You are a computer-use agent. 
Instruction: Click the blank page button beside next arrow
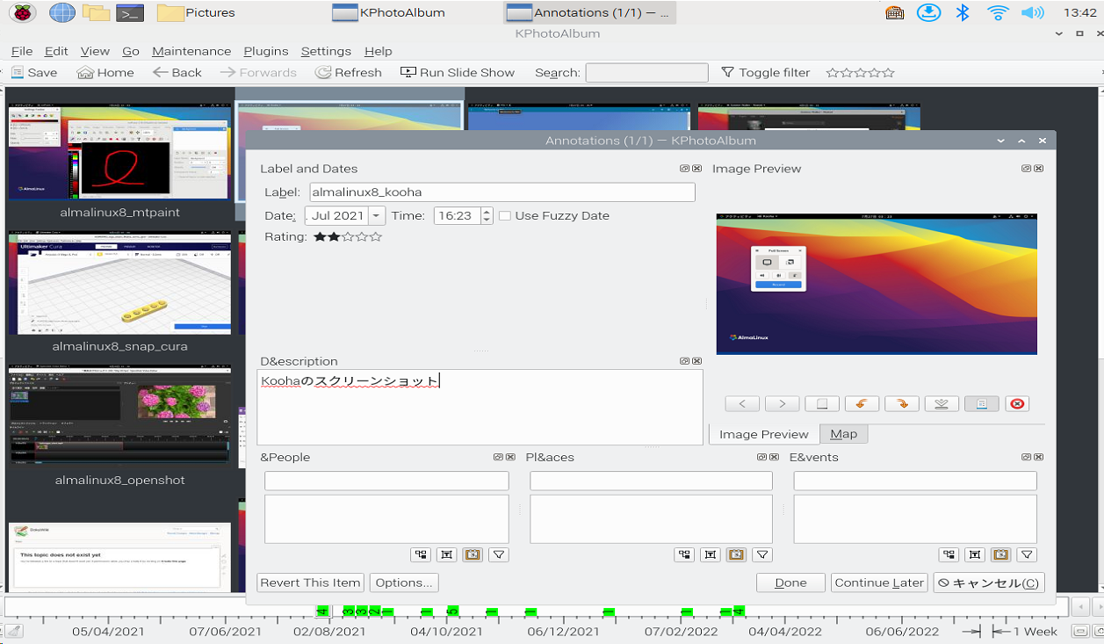[822, 404]
